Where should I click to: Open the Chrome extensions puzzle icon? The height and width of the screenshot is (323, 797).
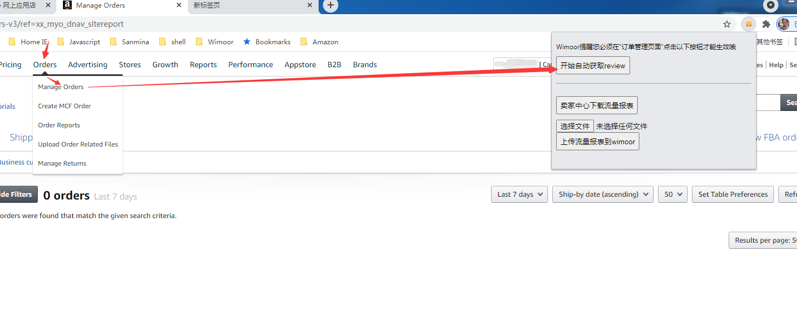766,24
